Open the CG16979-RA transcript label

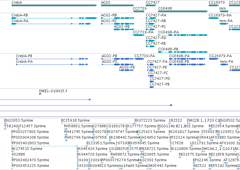tap(220, 15)
